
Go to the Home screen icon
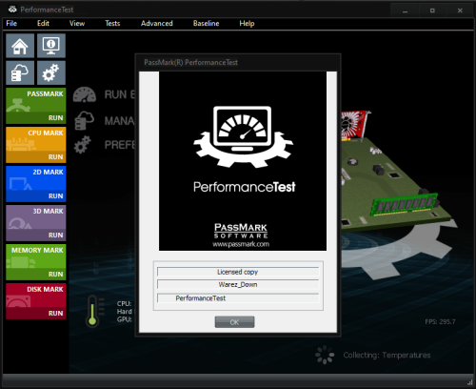point(20,46)
